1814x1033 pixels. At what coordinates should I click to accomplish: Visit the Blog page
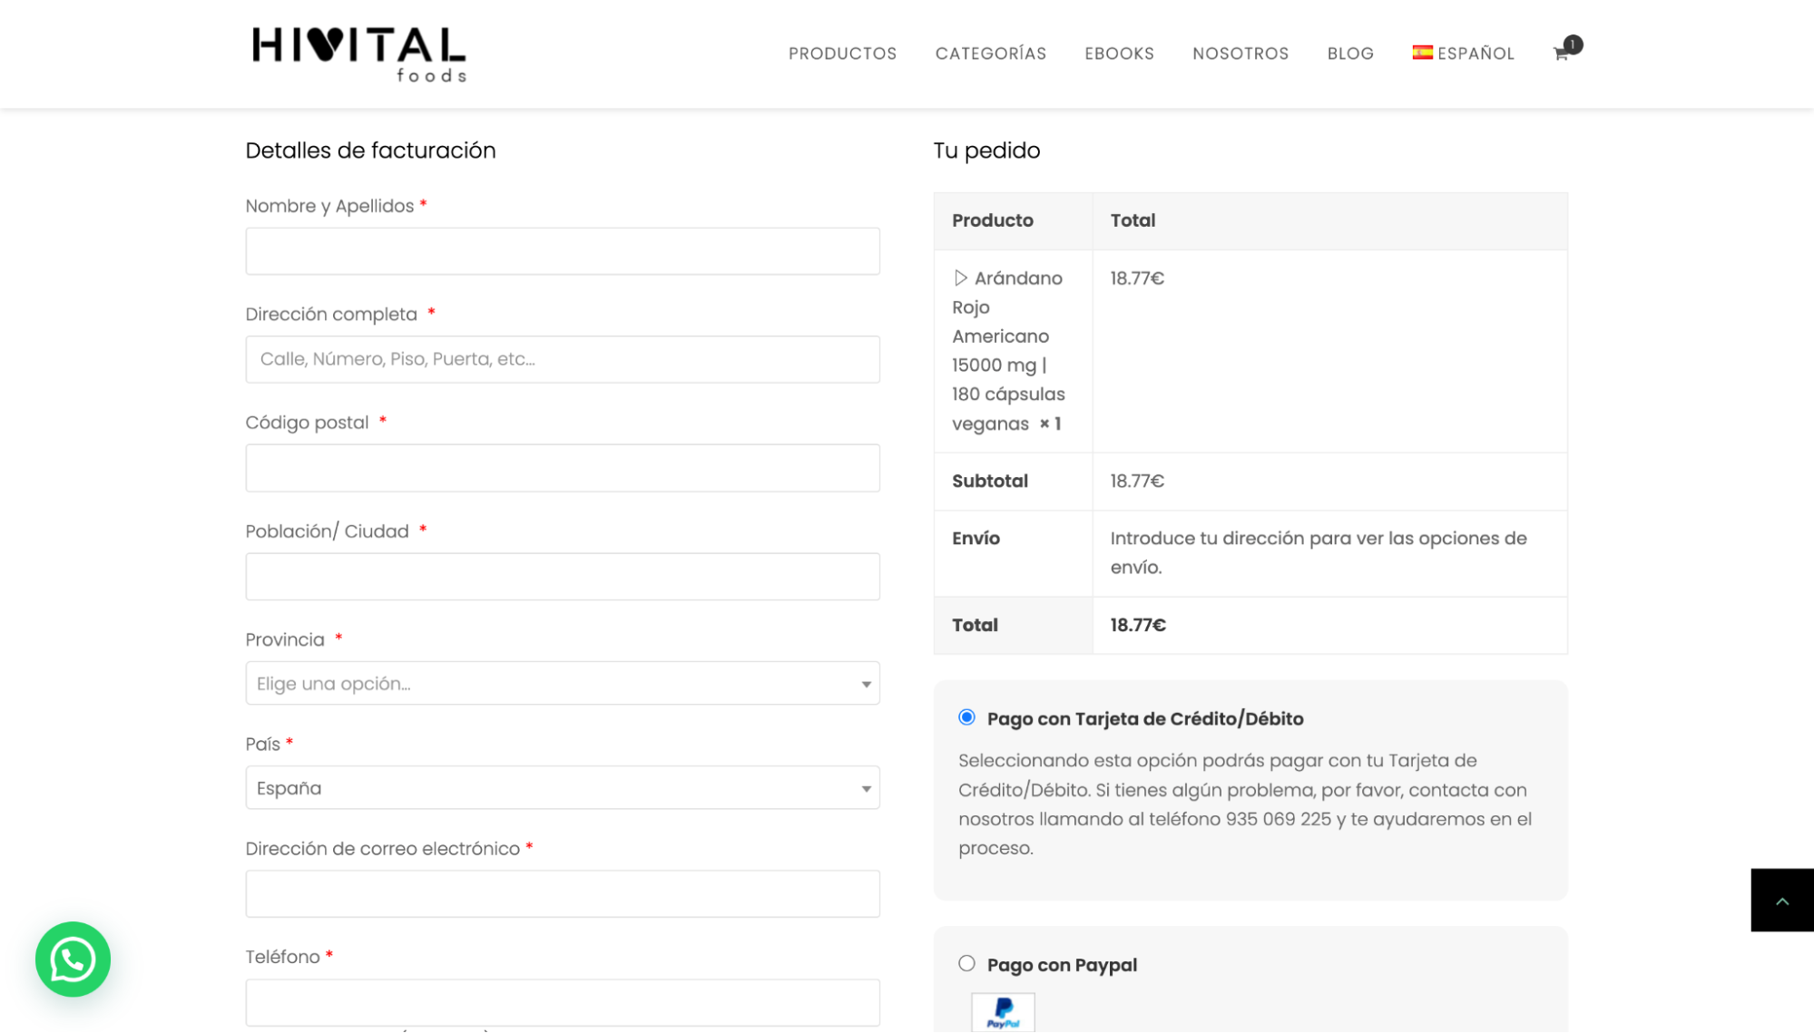tap(1350, 54)
